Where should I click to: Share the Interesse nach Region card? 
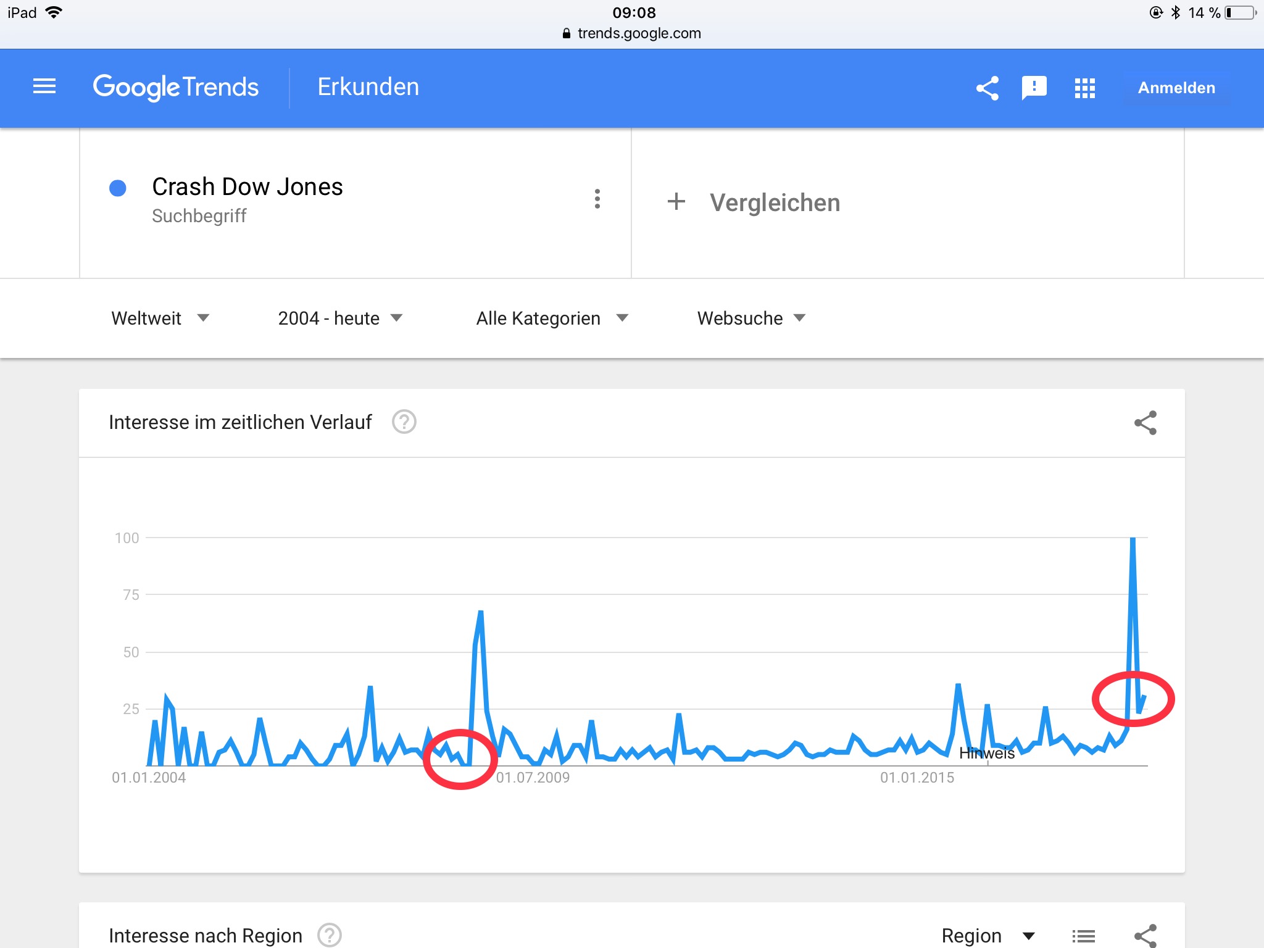click(x=1145, y=936)
